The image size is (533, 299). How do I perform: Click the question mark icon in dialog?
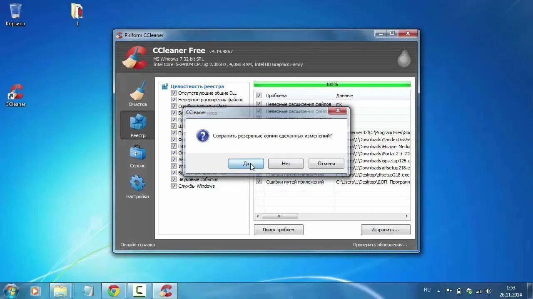click(x=202, y=136)
